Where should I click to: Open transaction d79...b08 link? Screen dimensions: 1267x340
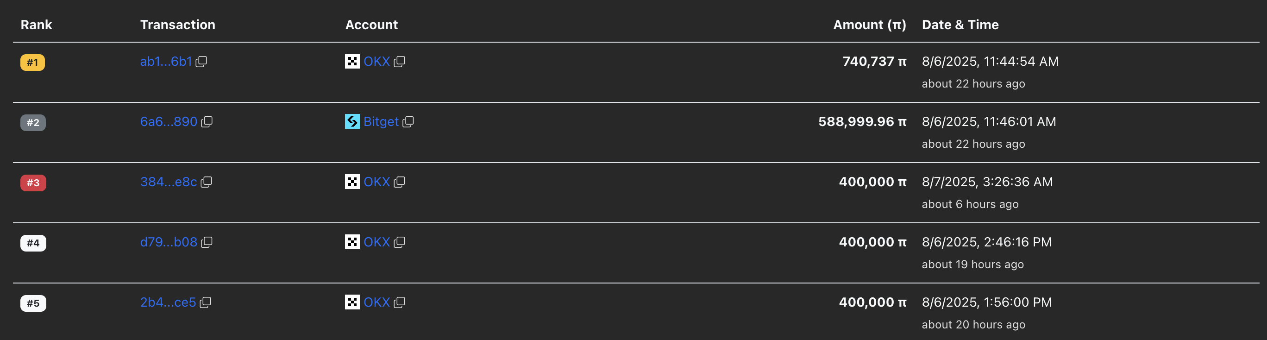[168, 242]
